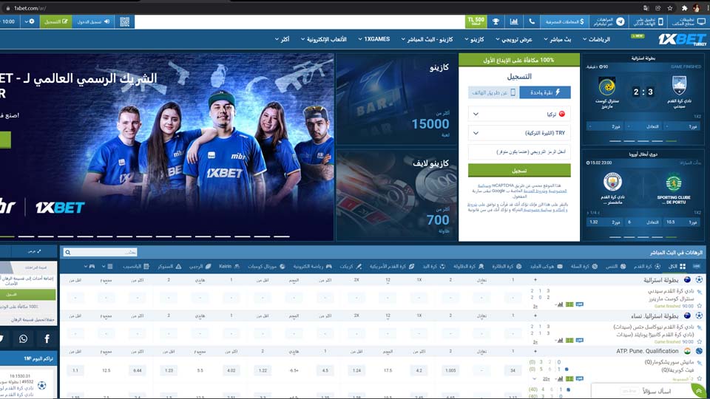Expand the بث مباشر menu
The image size is (710, 399).
pos(558,39)
